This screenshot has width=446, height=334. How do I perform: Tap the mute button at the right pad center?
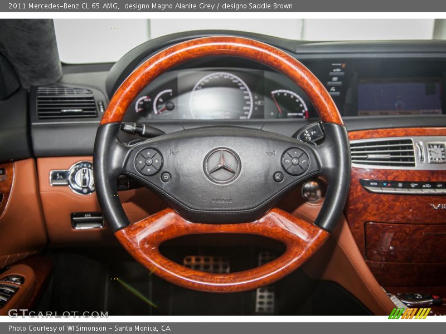point(295,161)
